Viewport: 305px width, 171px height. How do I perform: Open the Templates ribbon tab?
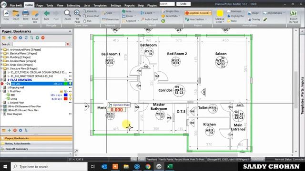point(100,5)
